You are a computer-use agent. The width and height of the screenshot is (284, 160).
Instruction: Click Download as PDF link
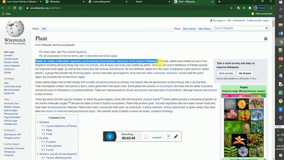[12, 135]
